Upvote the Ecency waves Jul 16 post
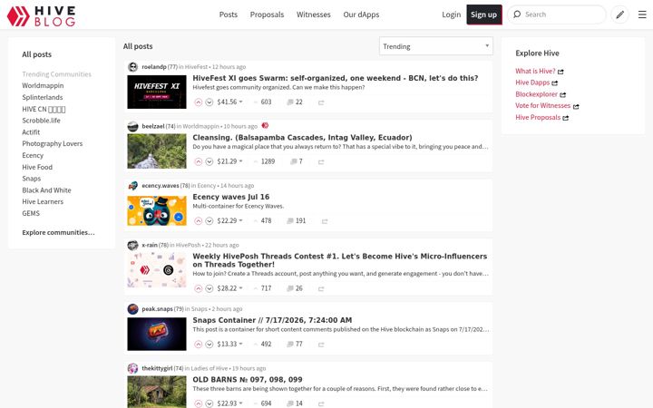Viewport: 653px width, 408px height. tap(199, 220)
